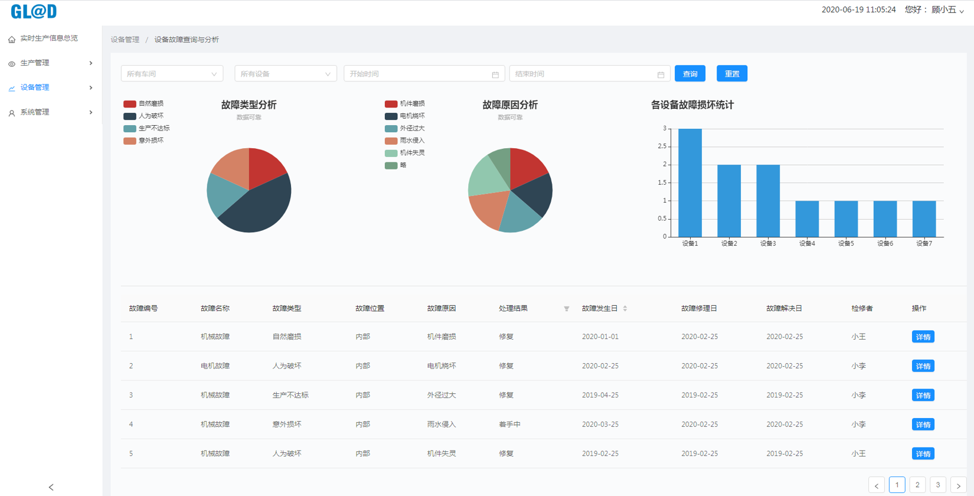Image resolution: width=974 pixels, height=496 pixels.
Task: Click the eye icon beside 生产管理
Action: (x=12, y=64)
